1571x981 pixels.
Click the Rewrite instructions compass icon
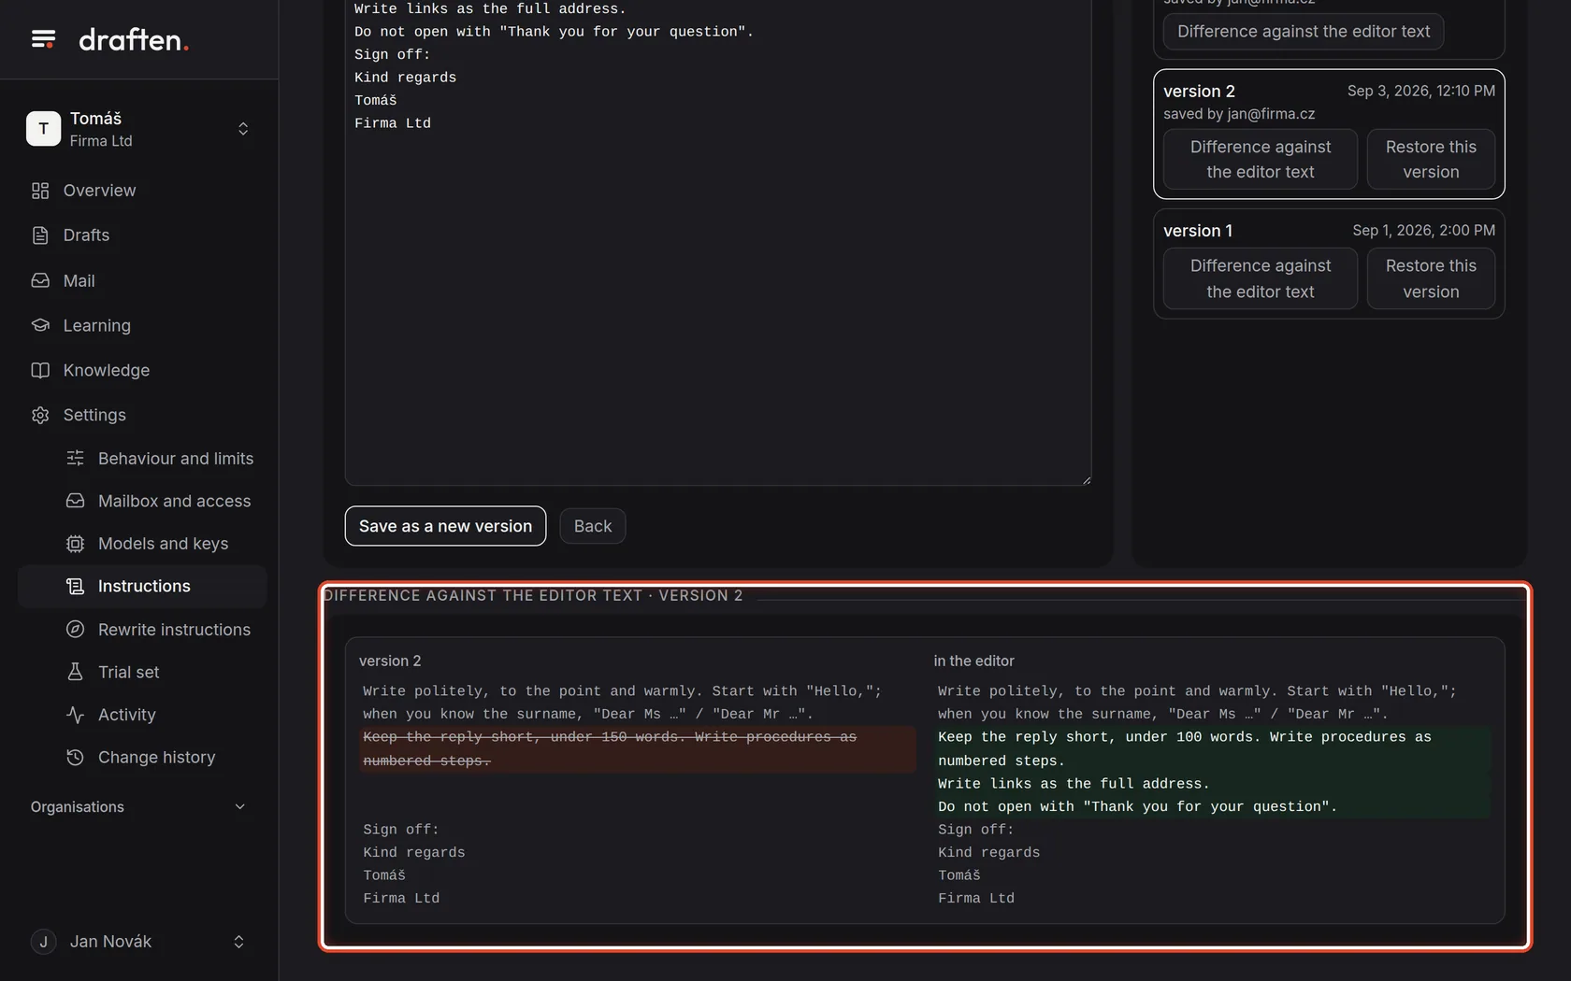(x=76, y=629)
